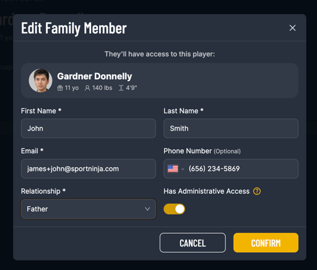Click the Has Administrative Access label
The width and height of the screenshot is (317, 270).
click(x=207, y=191)
